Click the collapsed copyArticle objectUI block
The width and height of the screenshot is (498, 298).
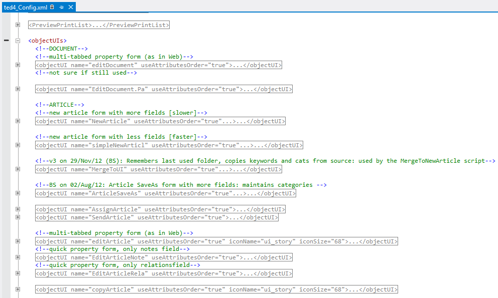(216, 289)
